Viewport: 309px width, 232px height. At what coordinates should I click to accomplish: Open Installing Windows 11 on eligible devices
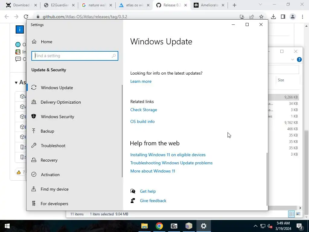coord(168,155)
